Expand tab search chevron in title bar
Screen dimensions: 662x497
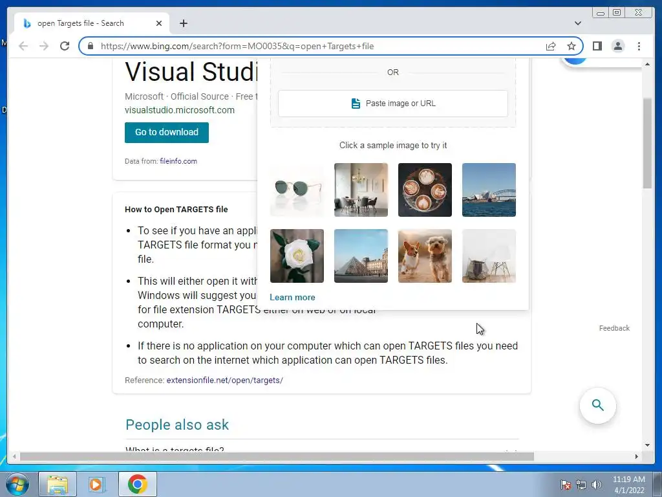coord(578,23)
